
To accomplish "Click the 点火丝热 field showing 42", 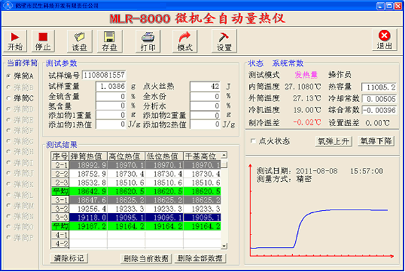I will [205, 86].
